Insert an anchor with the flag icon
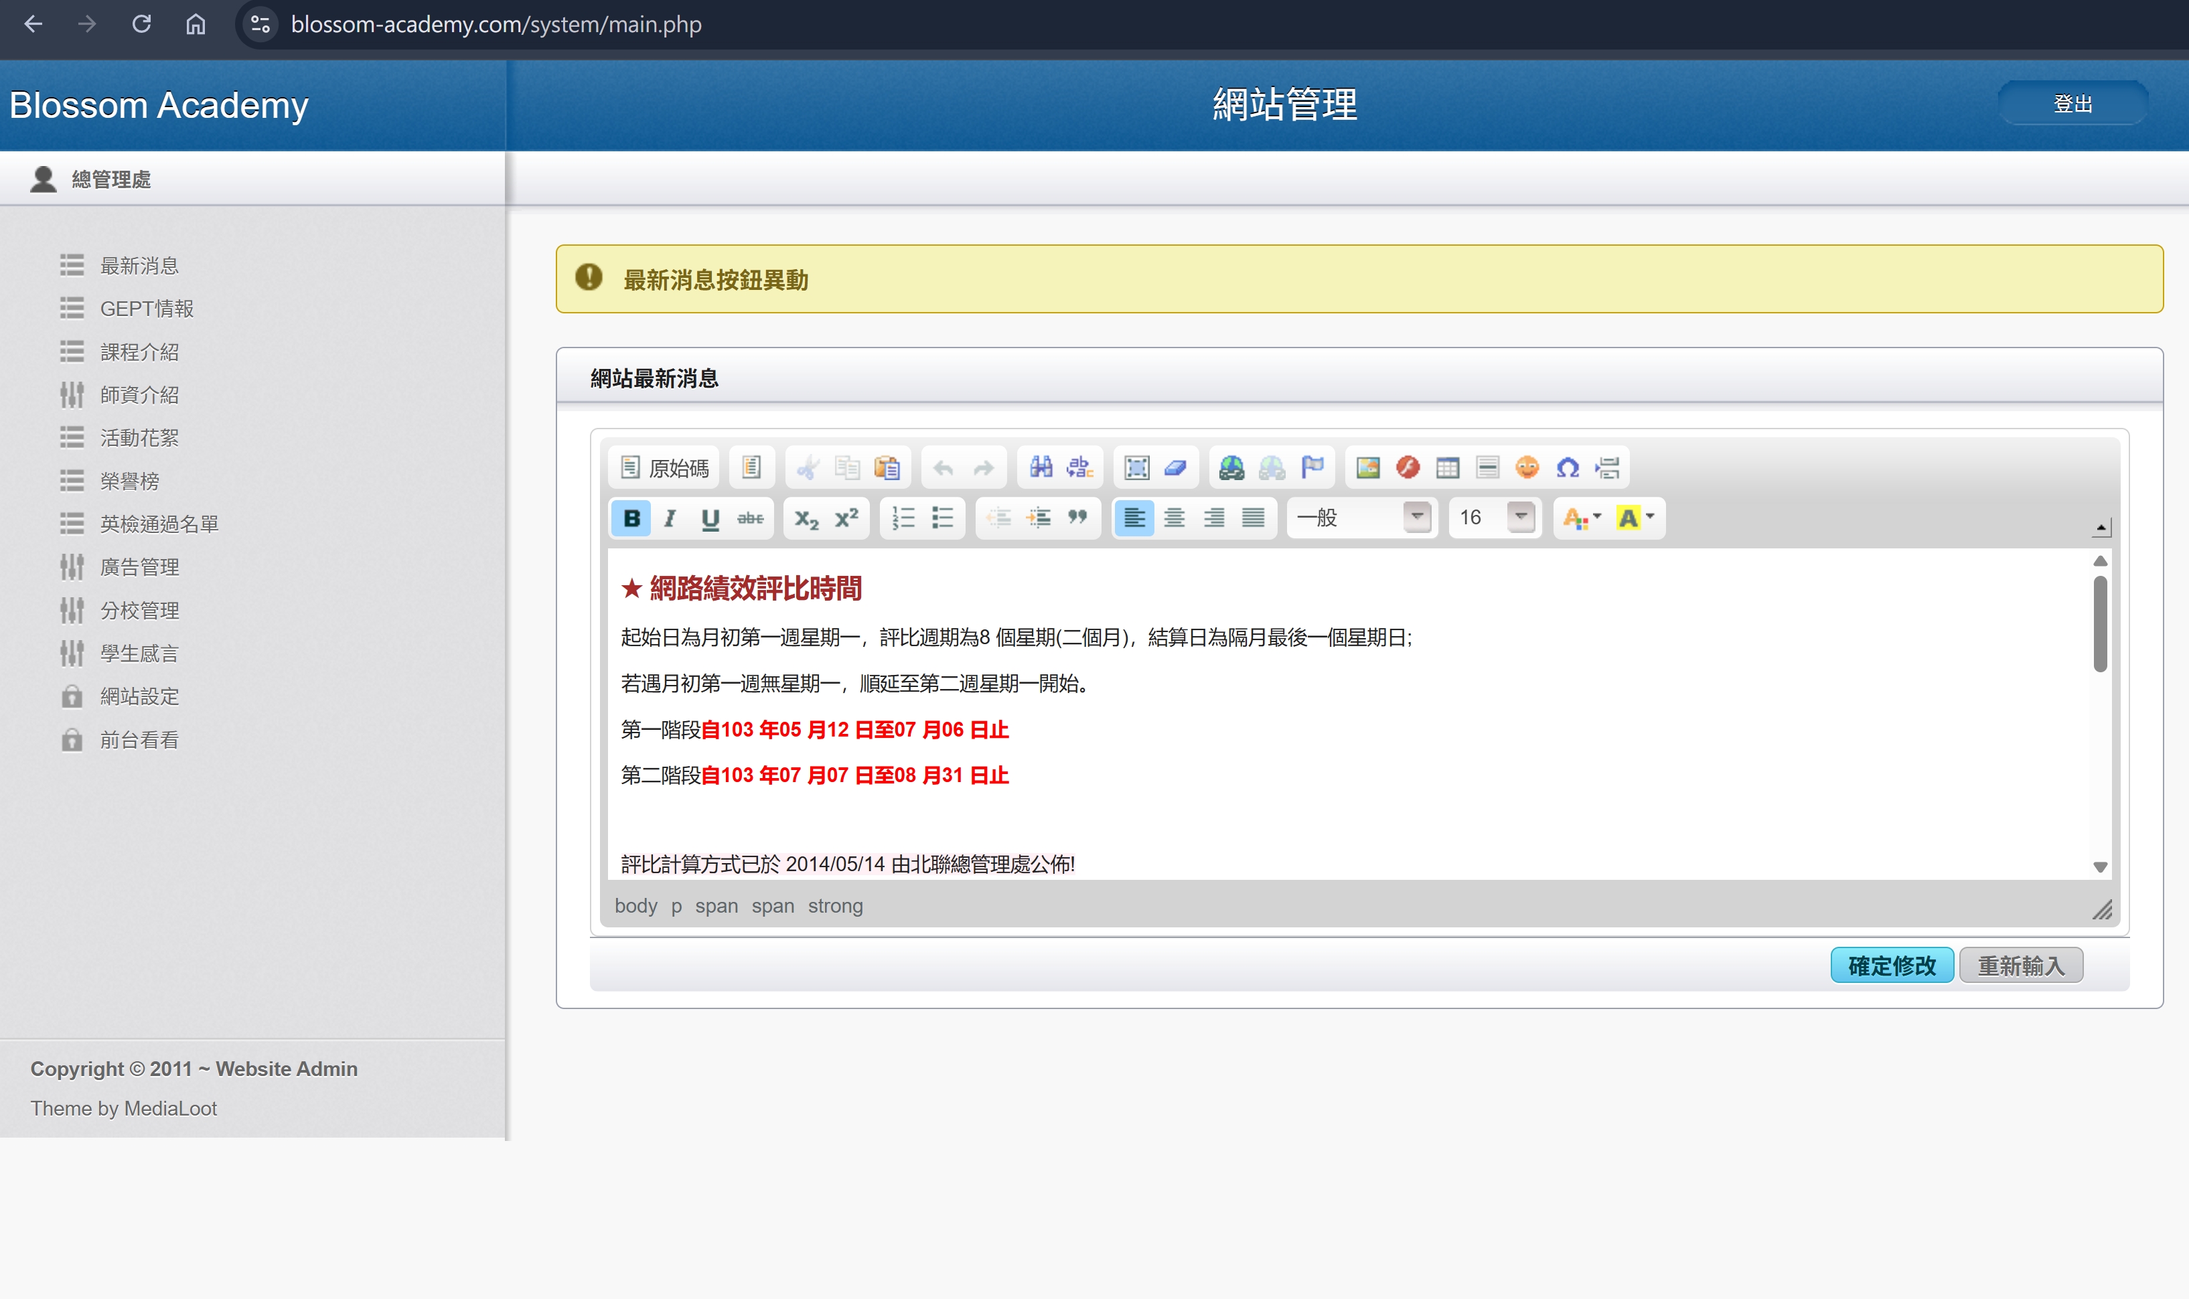2189x1299 pixels. point(1312,468)
